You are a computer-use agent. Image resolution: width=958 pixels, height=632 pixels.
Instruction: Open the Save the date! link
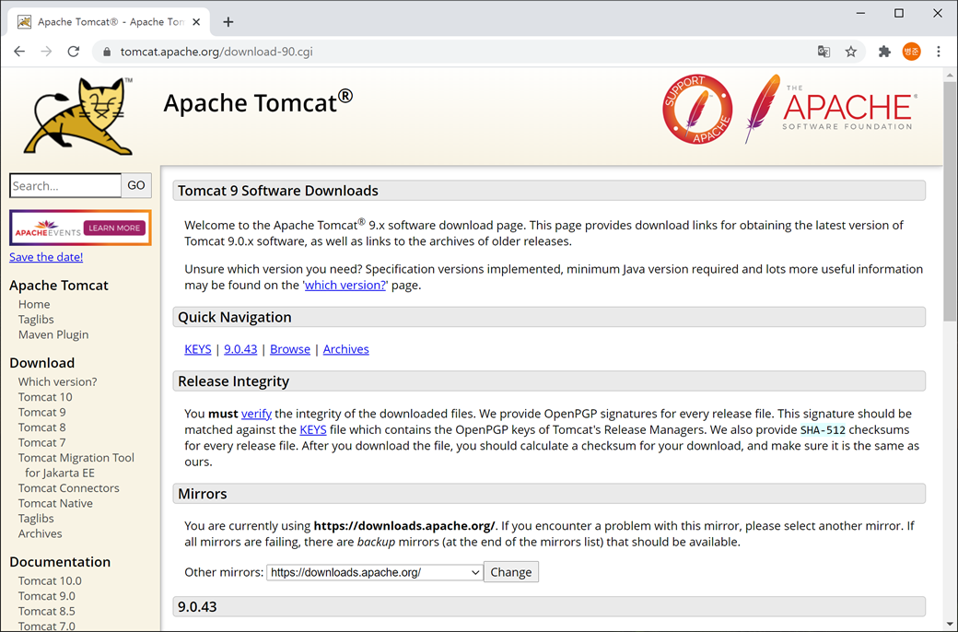click(x=46, y=257)
